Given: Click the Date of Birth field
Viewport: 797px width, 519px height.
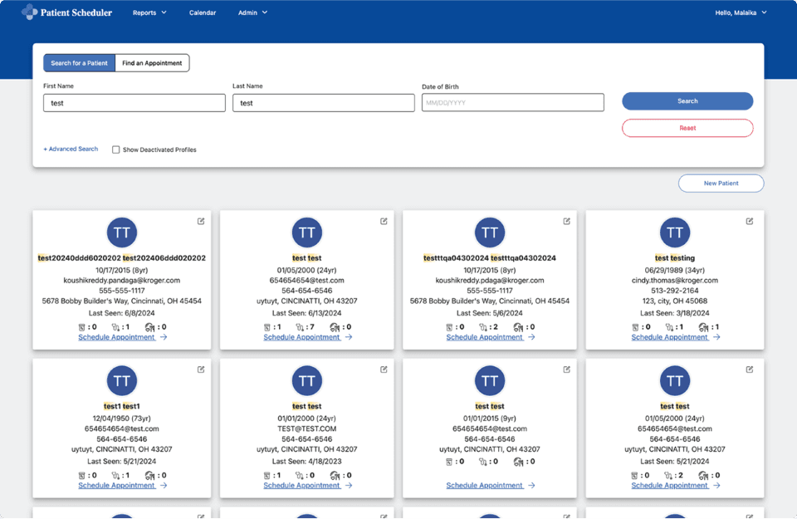Looking at the screenshot, I should click(513, 102).
